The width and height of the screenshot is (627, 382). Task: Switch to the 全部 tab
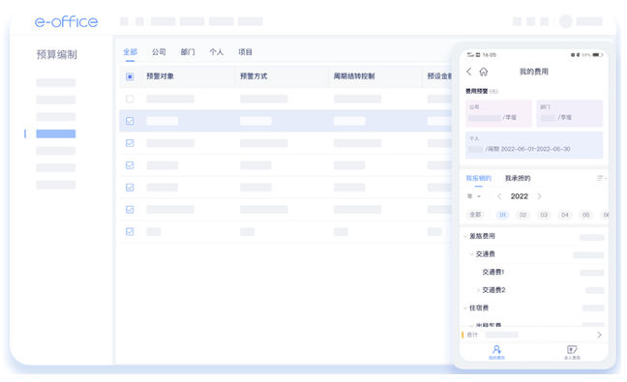click(130, 52)
